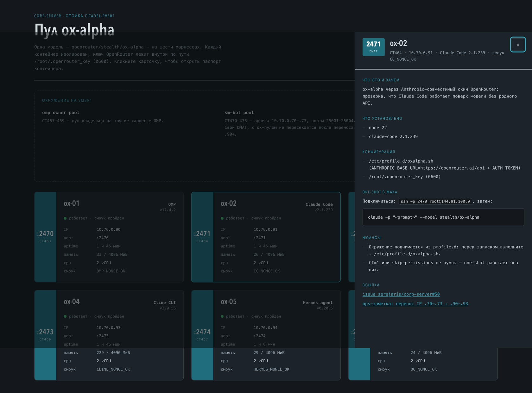The height and width of the screenshot is (393, 532).
Task: Click Cline CLI v3.0.56 harness label
Action: pos(165,305)
